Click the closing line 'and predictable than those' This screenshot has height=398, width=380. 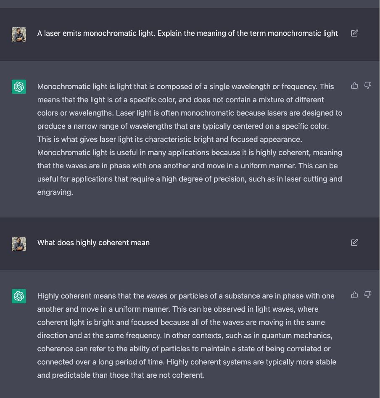click(x=121, y=375)
